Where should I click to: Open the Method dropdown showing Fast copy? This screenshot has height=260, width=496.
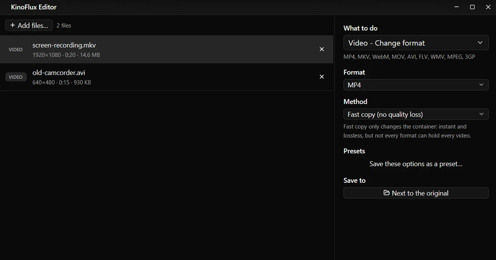416,114
